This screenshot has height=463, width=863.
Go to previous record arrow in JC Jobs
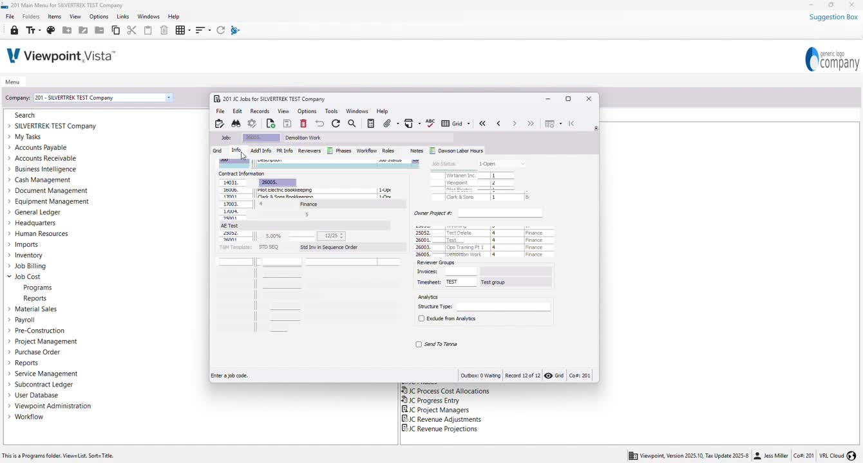point(498,123)
